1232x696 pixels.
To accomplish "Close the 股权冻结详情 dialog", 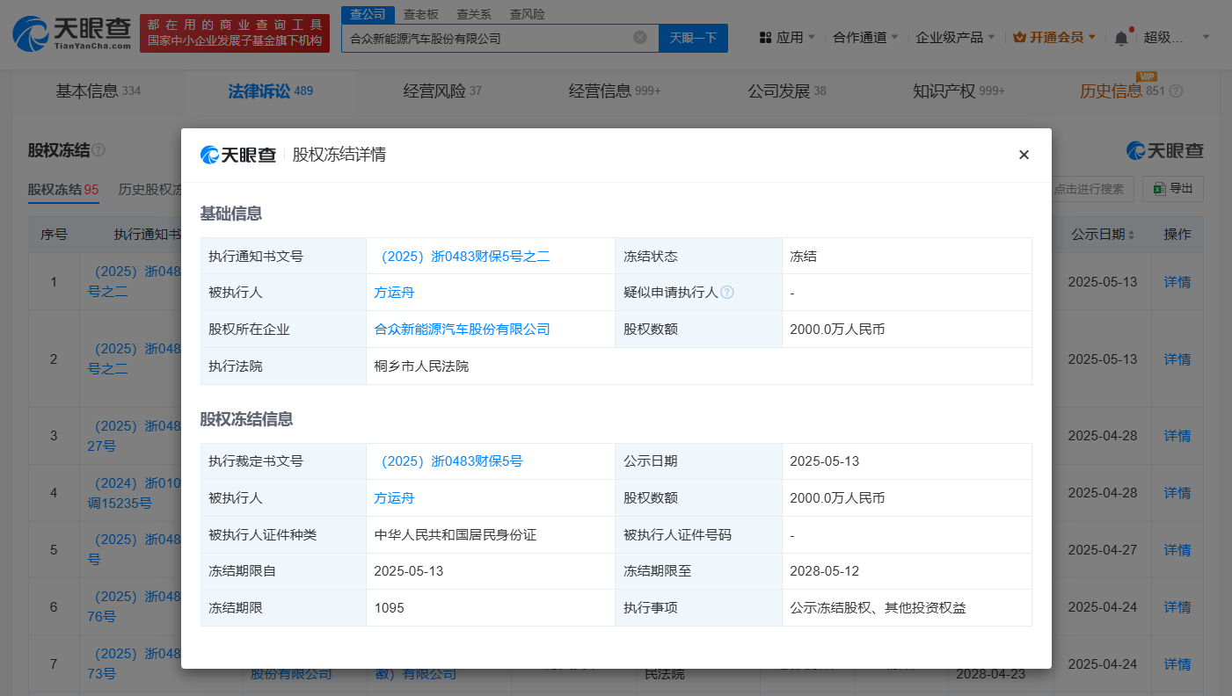I will [x=1024, y=155].
